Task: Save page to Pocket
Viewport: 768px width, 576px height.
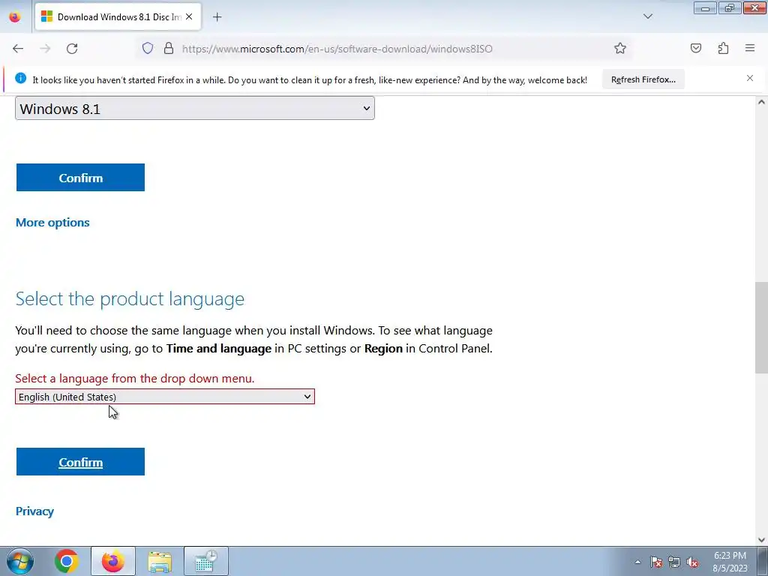Action: tap(696, 48)
